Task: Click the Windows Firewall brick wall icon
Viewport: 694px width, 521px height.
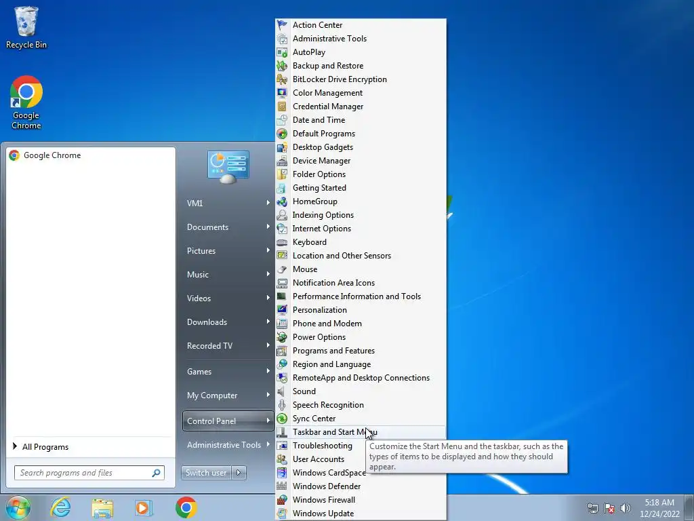Action: 282,500
